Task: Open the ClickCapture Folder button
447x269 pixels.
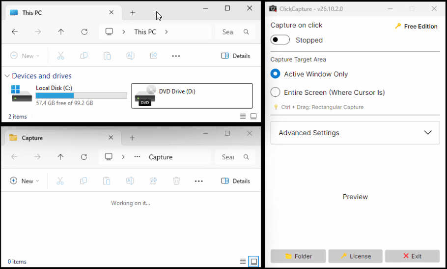Action: [x=298, y=256]
